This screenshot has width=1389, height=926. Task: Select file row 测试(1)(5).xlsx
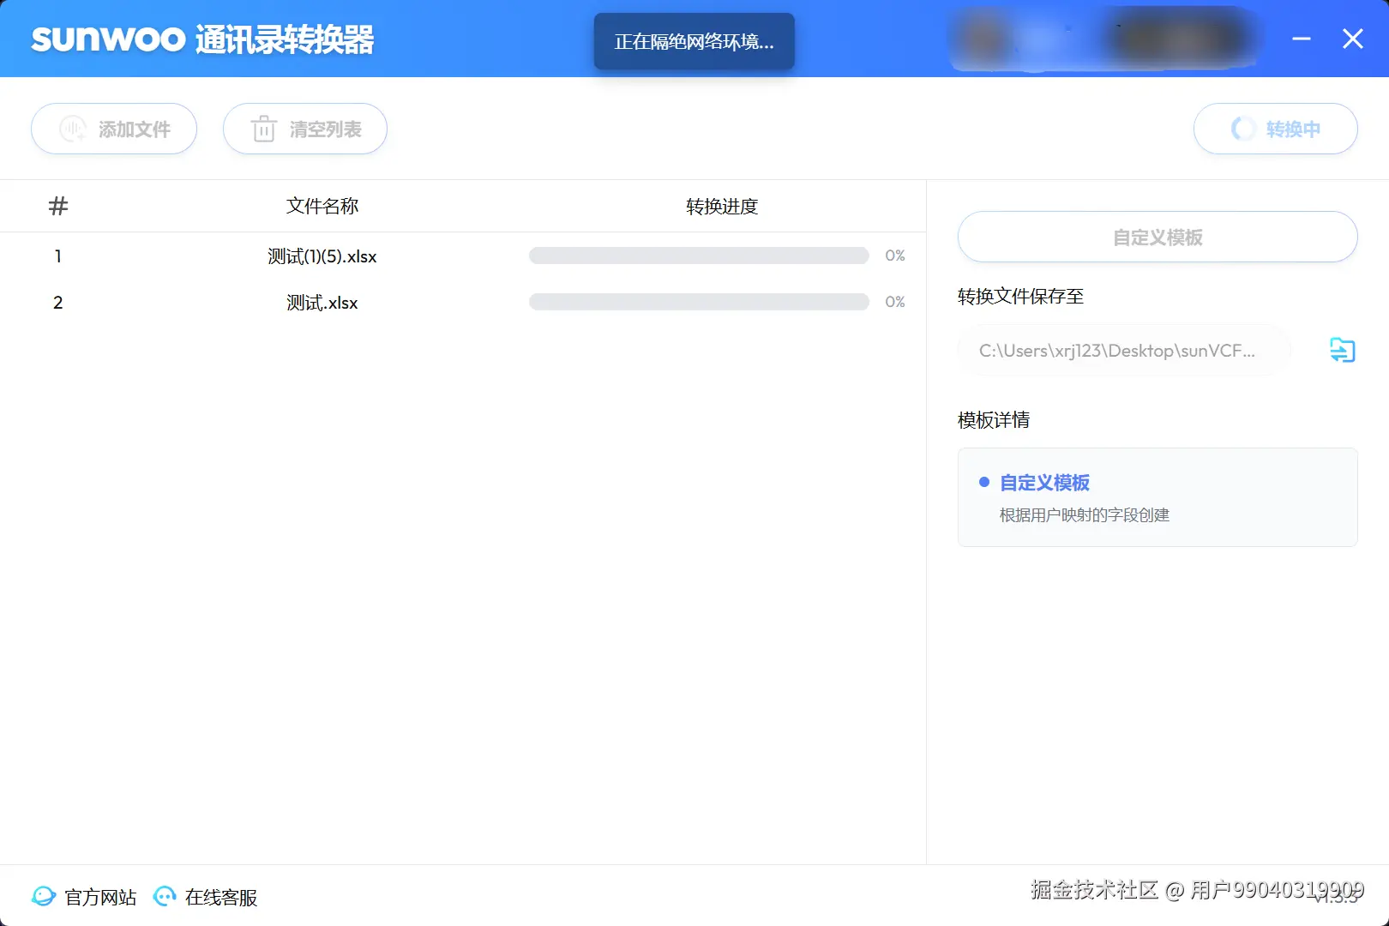coord(463,256)
